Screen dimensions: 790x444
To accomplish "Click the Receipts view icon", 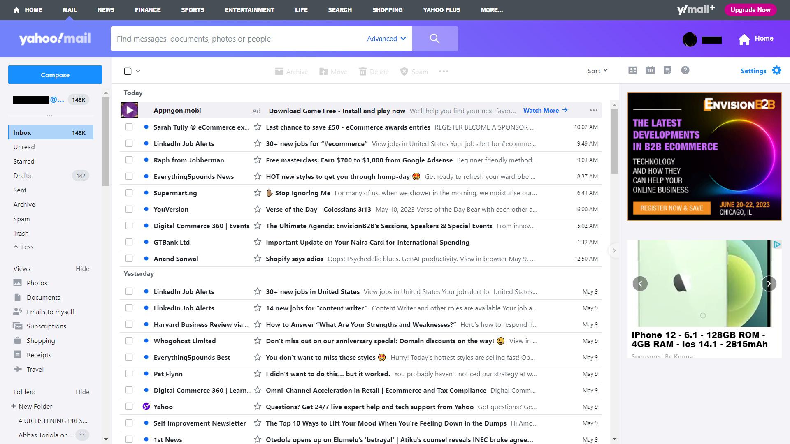I will [17, 355].
